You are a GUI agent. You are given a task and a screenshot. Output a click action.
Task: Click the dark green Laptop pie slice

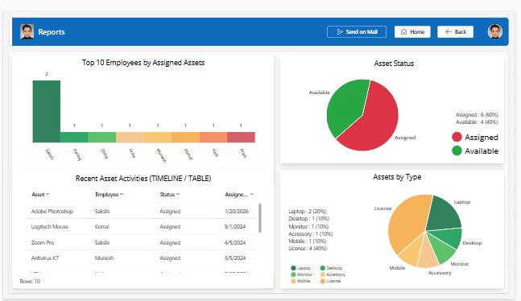(445, 214)
